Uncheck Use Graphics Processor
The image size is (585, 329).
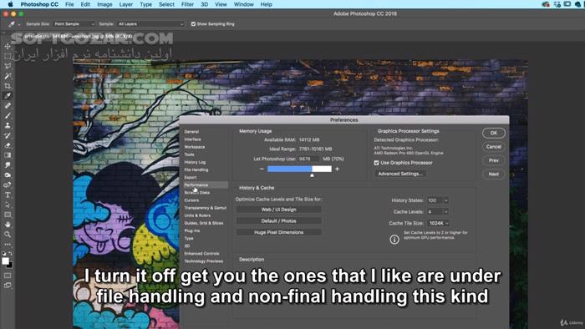[376, 163]
